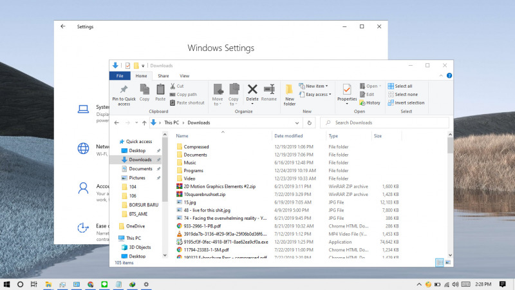Click Copy path command
This screenshot has width=515, height=290.
pos(183,94)
